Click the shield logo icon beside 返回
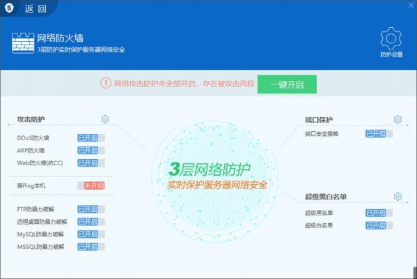This screenshot has width=417, height=279. (9, 8)
